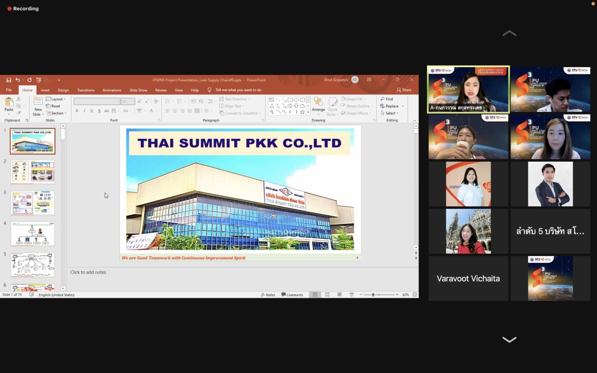Click Find in Editing group

point(387,99)
